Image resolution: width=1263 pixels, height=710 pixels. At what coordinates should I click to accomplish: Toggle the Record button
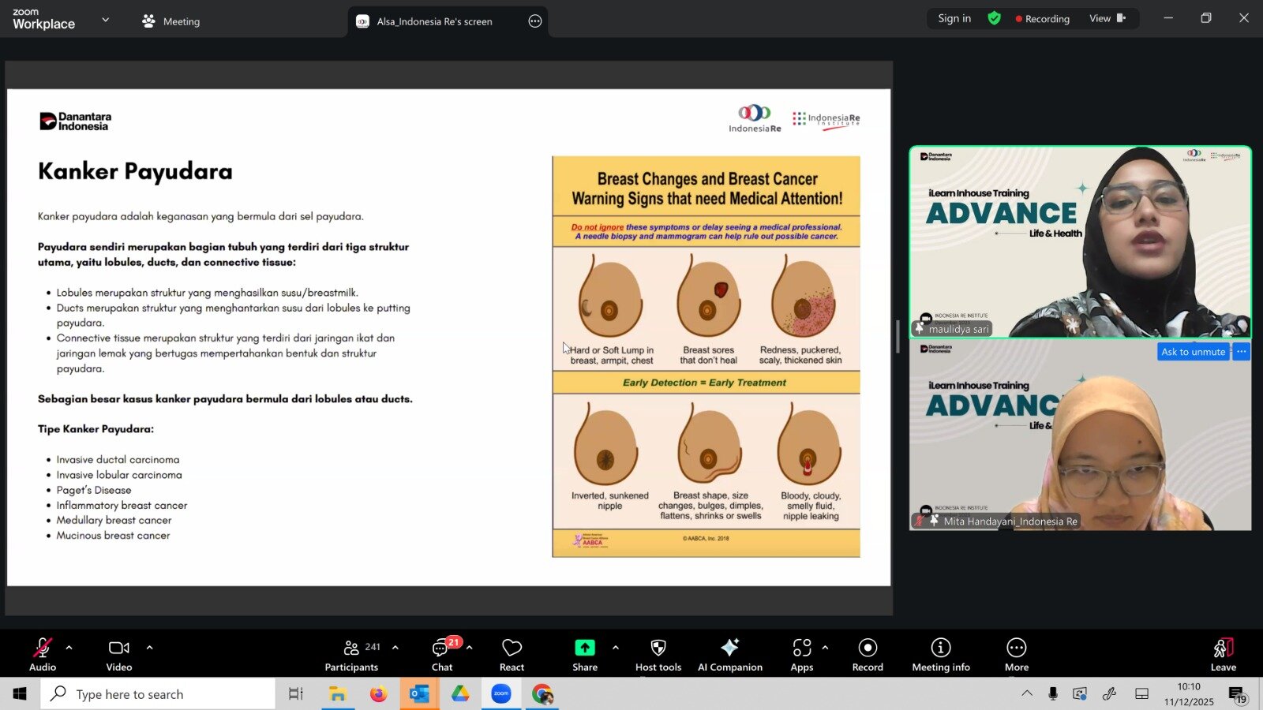(868, 655)
